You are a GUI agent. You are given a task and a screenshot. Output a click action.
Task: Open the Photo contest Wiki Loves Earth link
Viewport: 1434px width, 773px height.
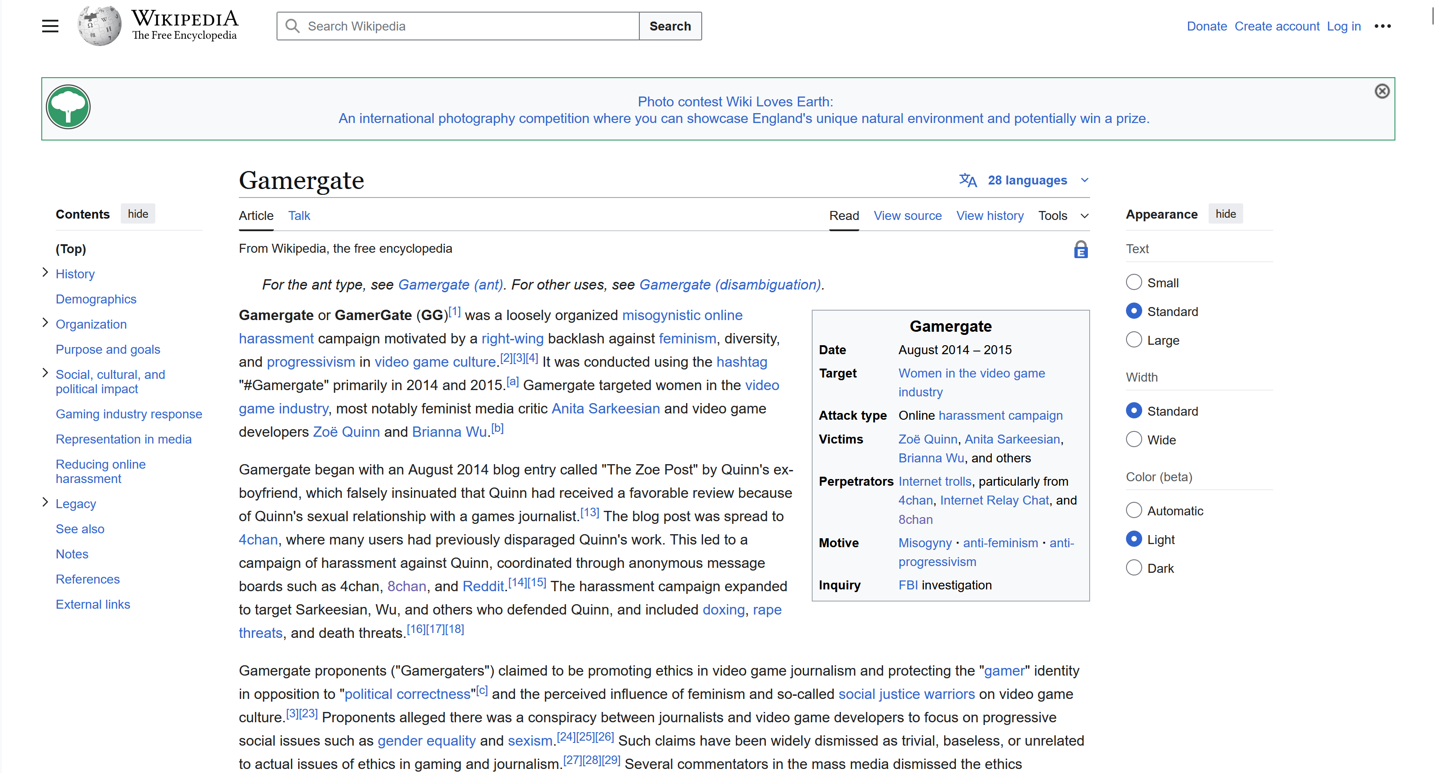pos(735,102)
